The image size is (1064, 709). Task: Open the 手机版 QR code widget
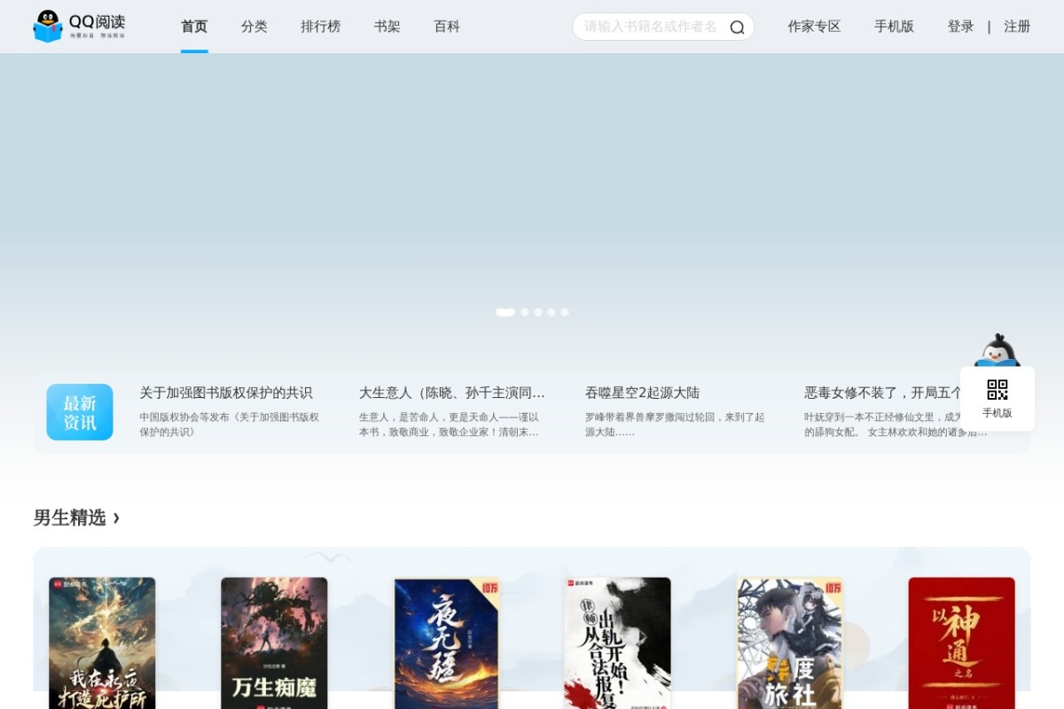[x=997, y=399]
